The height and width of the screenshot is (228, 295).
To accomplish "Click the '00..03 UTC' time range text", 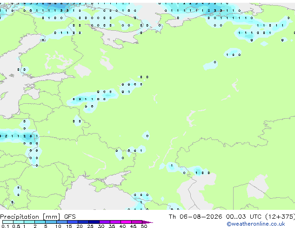I will coord(244,217).
